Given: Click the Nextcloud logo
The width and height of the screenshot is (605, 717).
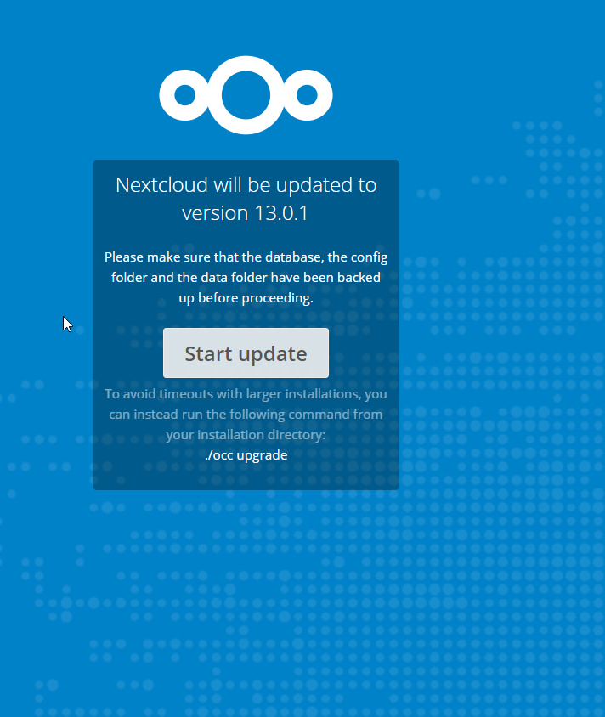Looking at the screenshot, I should pos(246,95).
